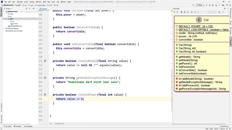
Task: Collapse the v017 module node
Action: point(6,19)
